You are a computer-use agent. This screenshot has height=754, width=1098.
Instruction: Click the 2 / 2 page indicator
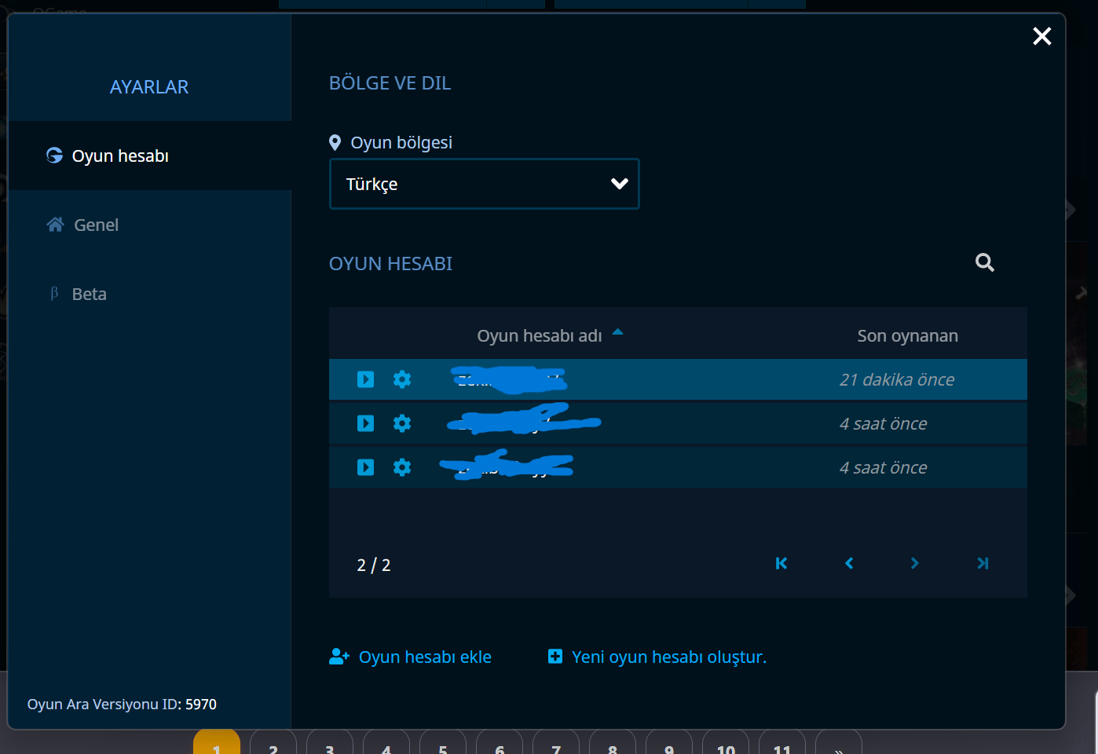pyautogui.click(x=374, y=565)
